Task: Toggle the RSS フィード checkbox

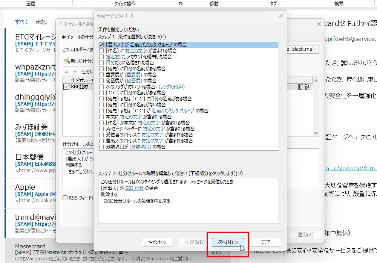Action: coord(65,198)
